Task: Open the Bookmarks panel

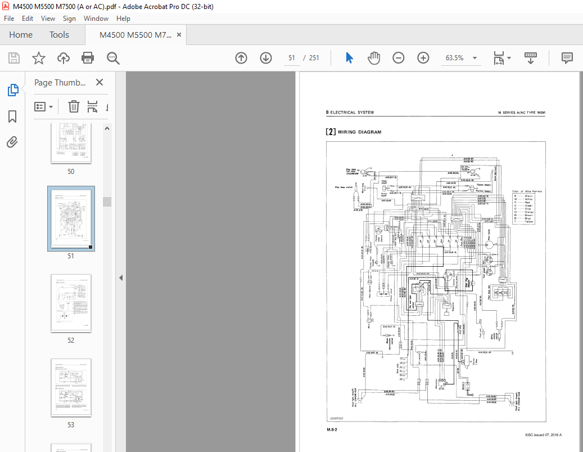Action: [12, 116]
